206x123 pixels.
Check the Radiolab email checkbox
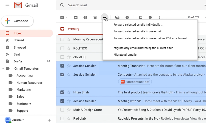point(62,118)
